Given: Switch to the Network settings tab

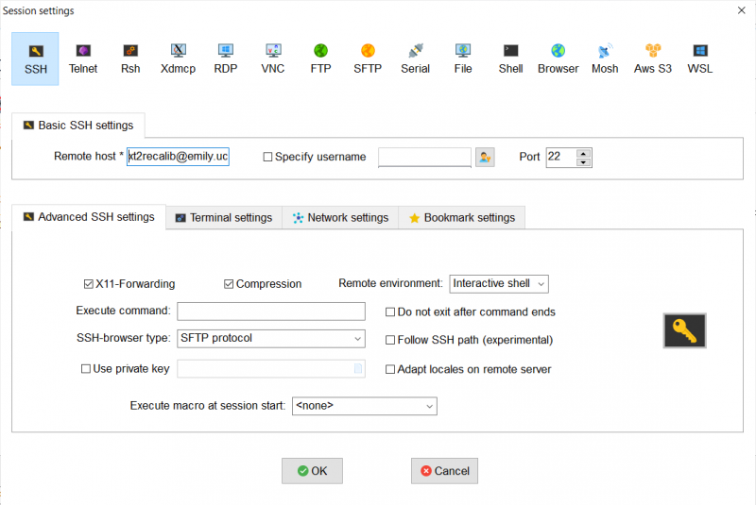Looking at the screenshot, I should tap(340, 218).
